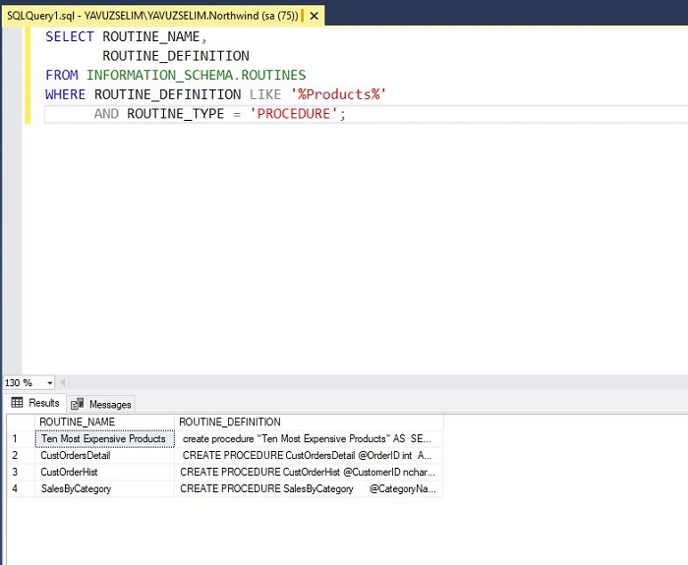Screen dimensions: 688x565
Task: Open the 130 % zoom dropdown
Action: [49, 383]
